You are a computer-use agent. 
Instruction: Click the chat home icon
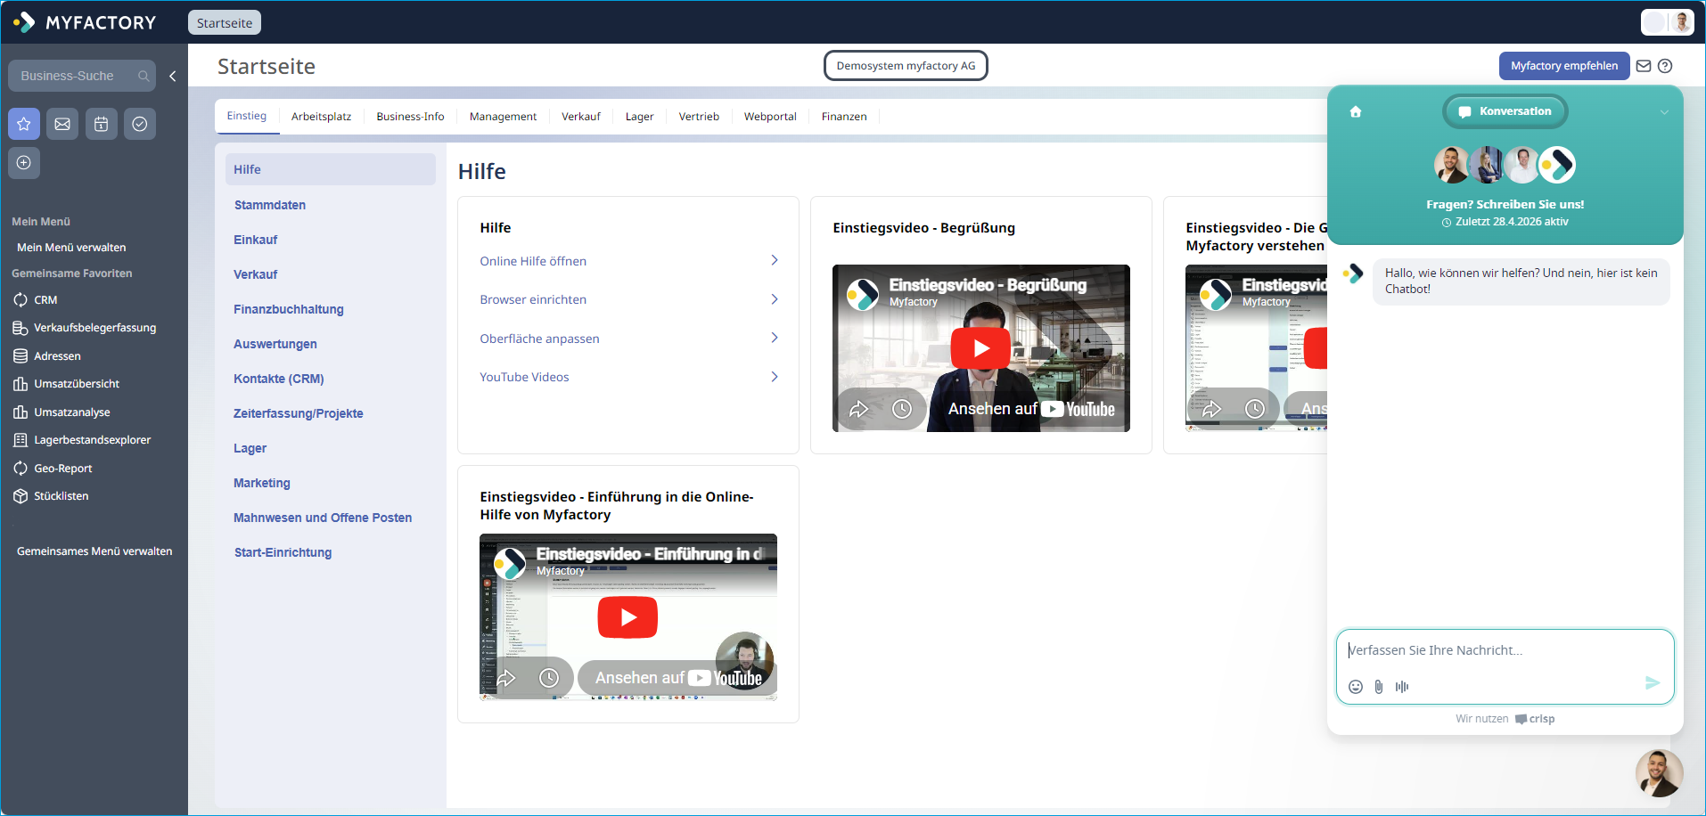[1356, 111]
